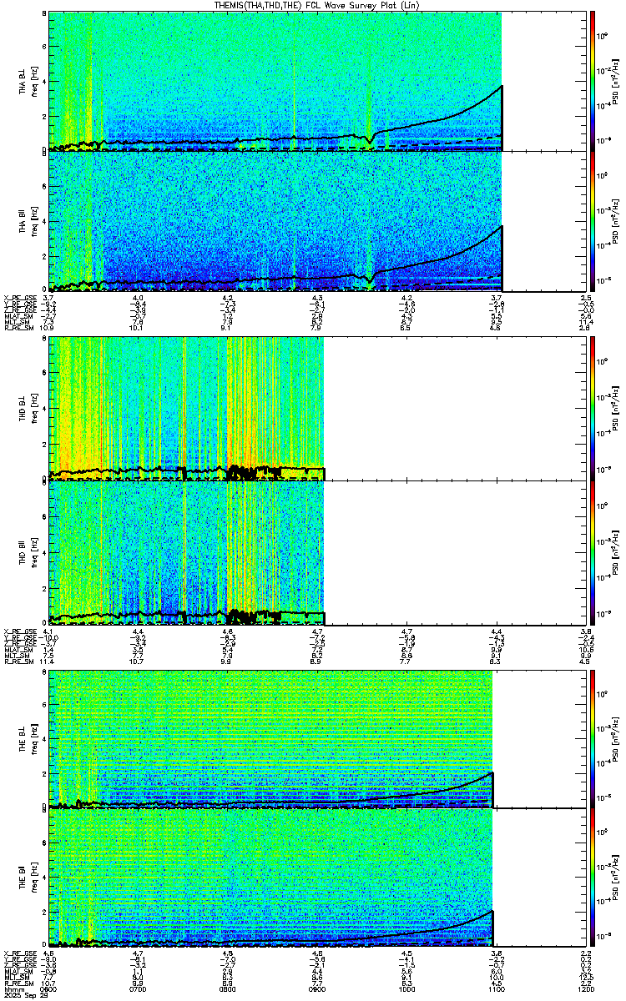The width and height of the screenshot is (626, 1001).
Task: Click the 0800 time tick label
Action: pyautogui.click(x=228, y=990)
